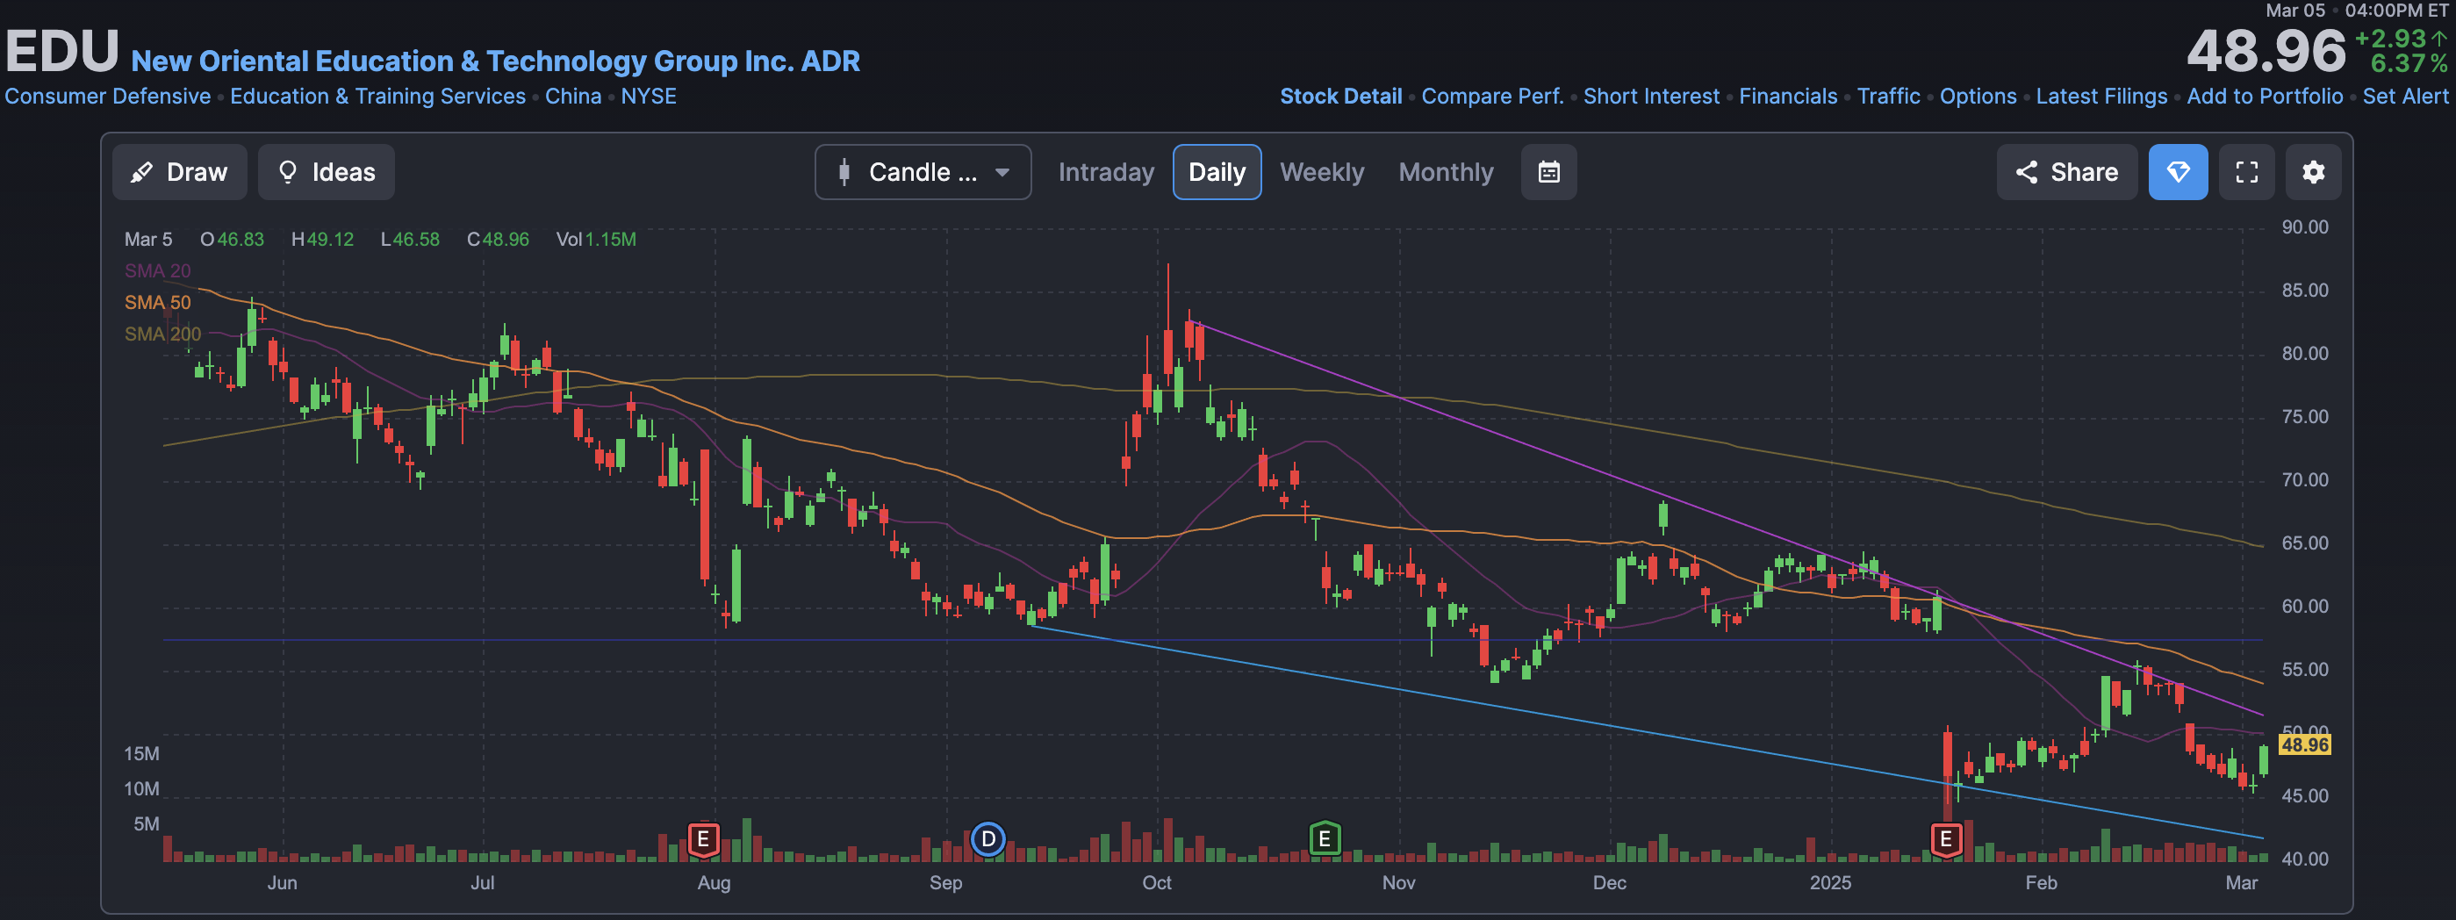Viewport: 2456px width, 920px height.
Task: Open chart settings gear
Action: 2313,171
